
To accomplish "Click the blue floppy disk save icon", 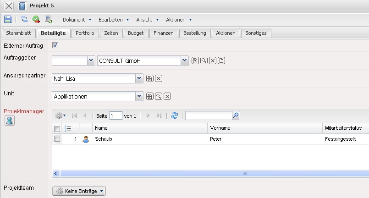I will 8,19.
